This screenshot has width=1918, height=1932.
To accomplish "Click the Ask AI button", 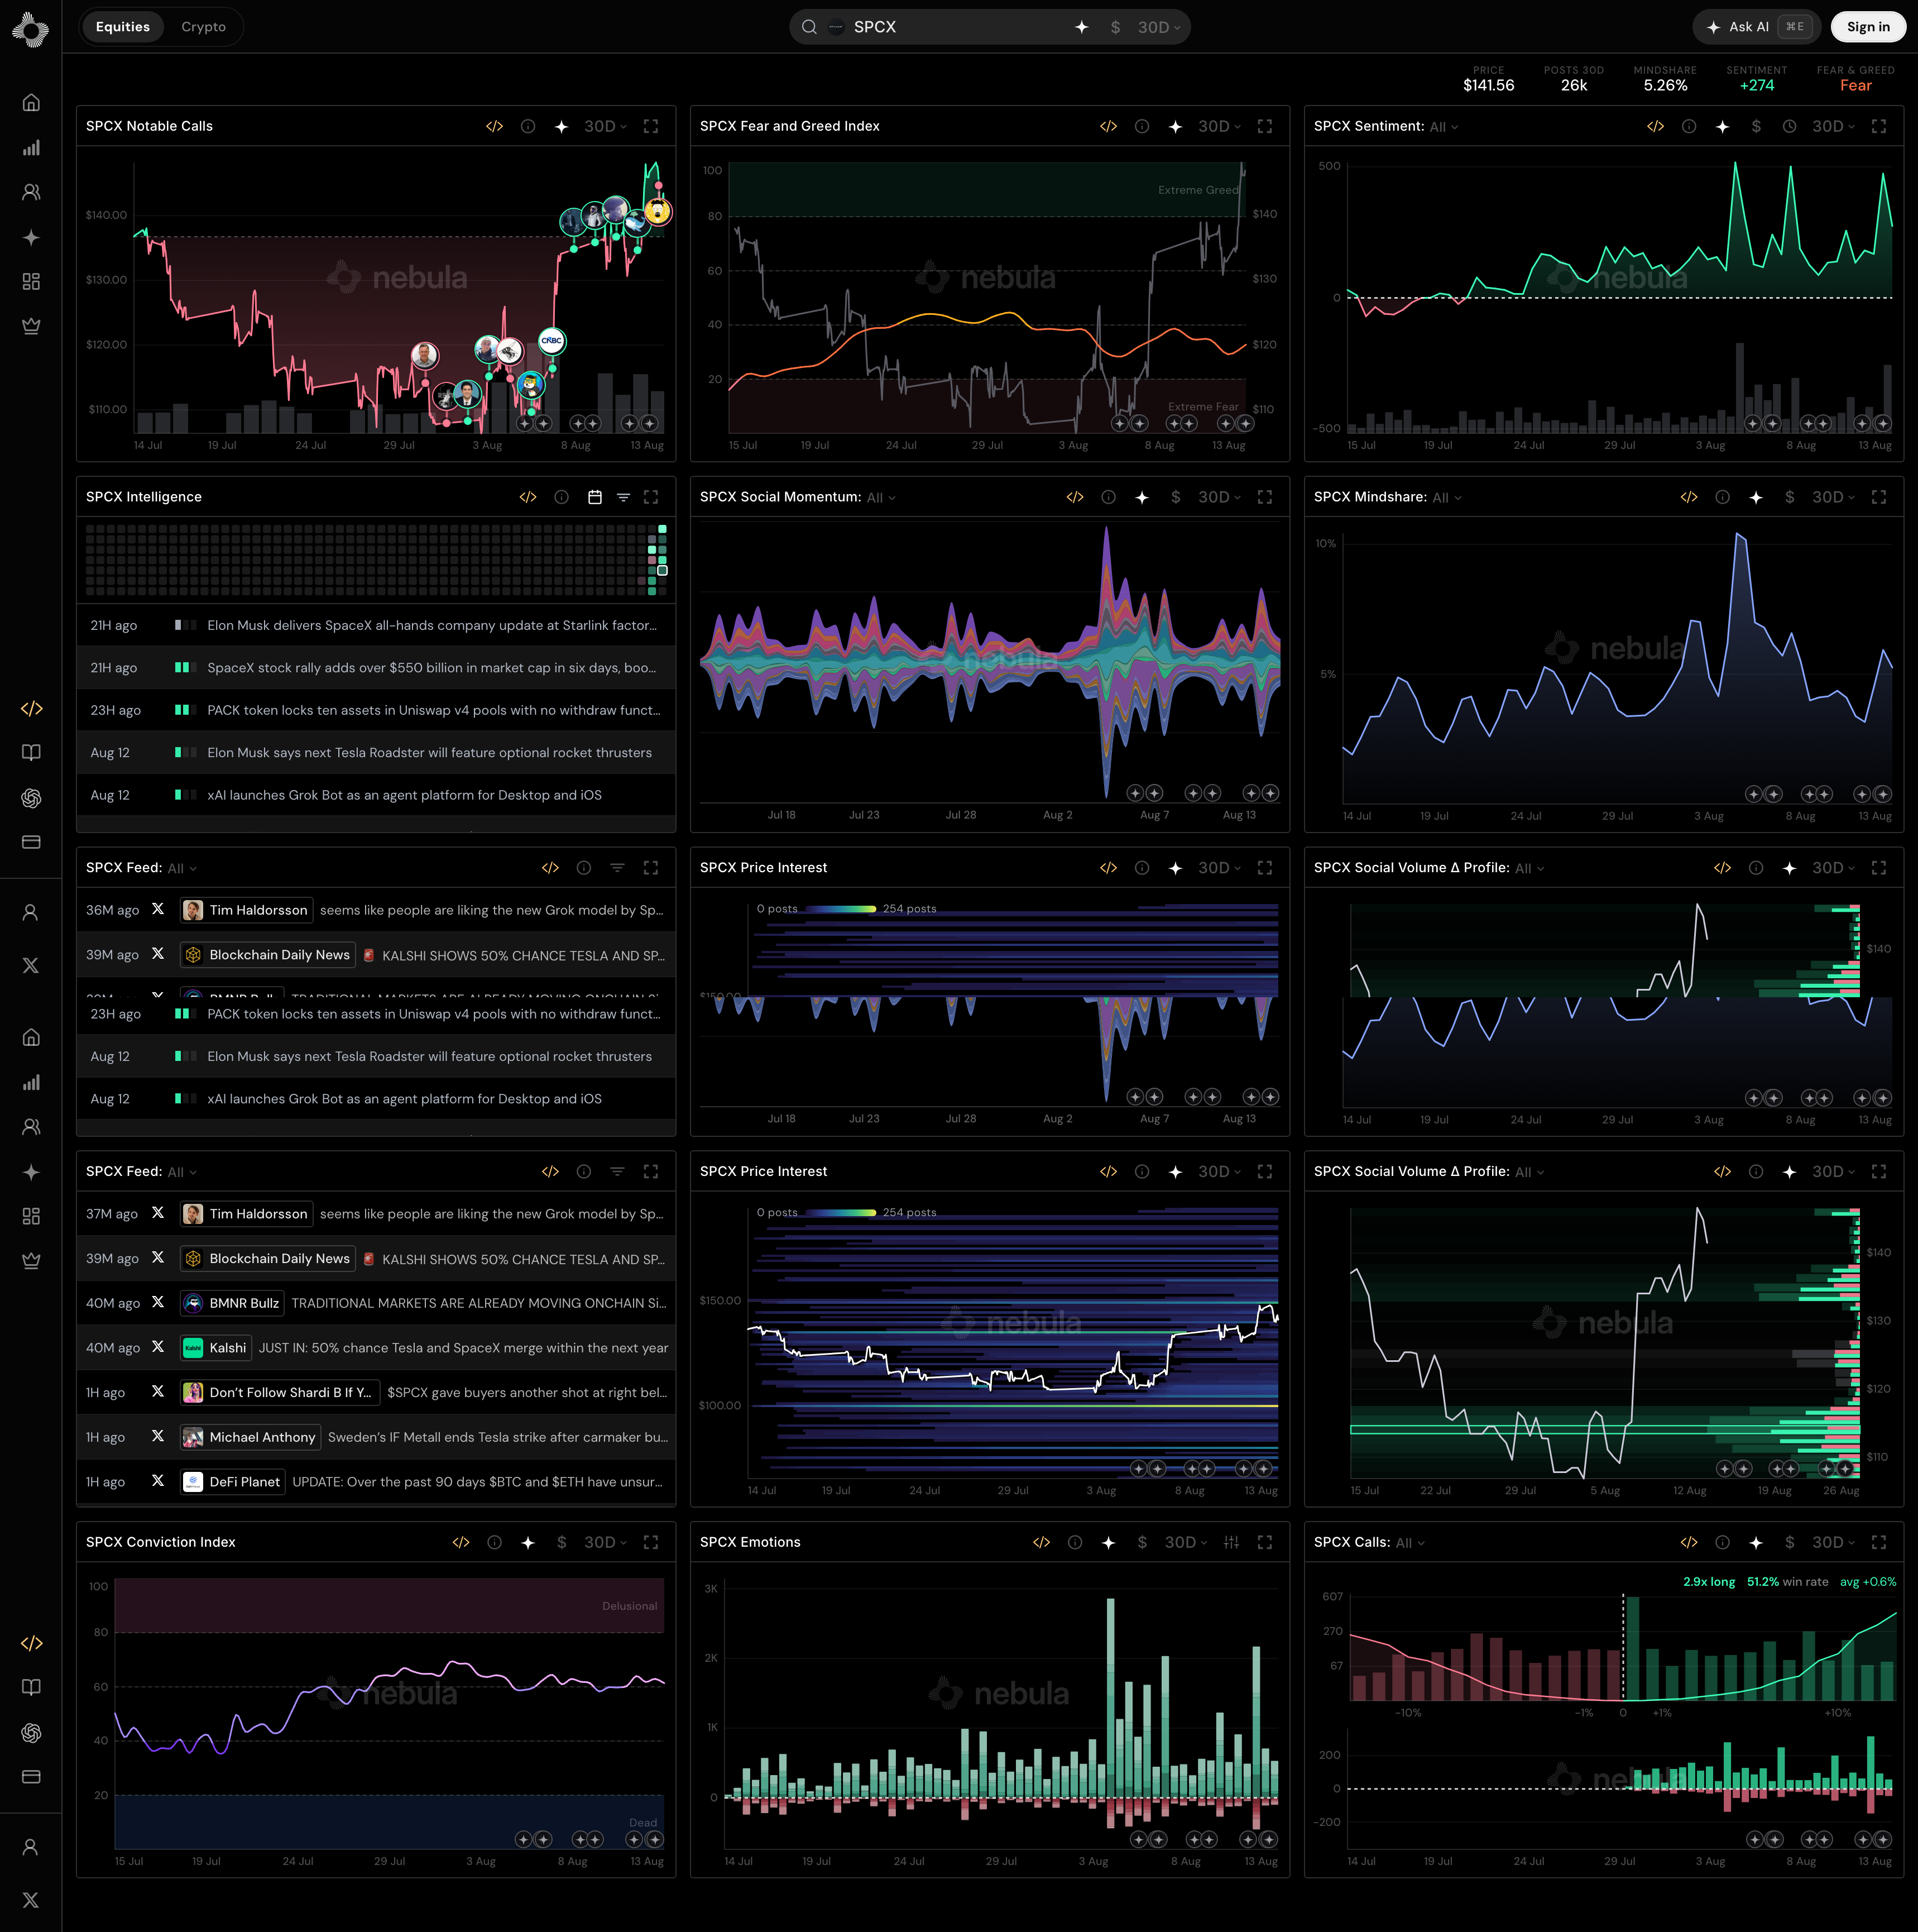I will coord(1756,27).
